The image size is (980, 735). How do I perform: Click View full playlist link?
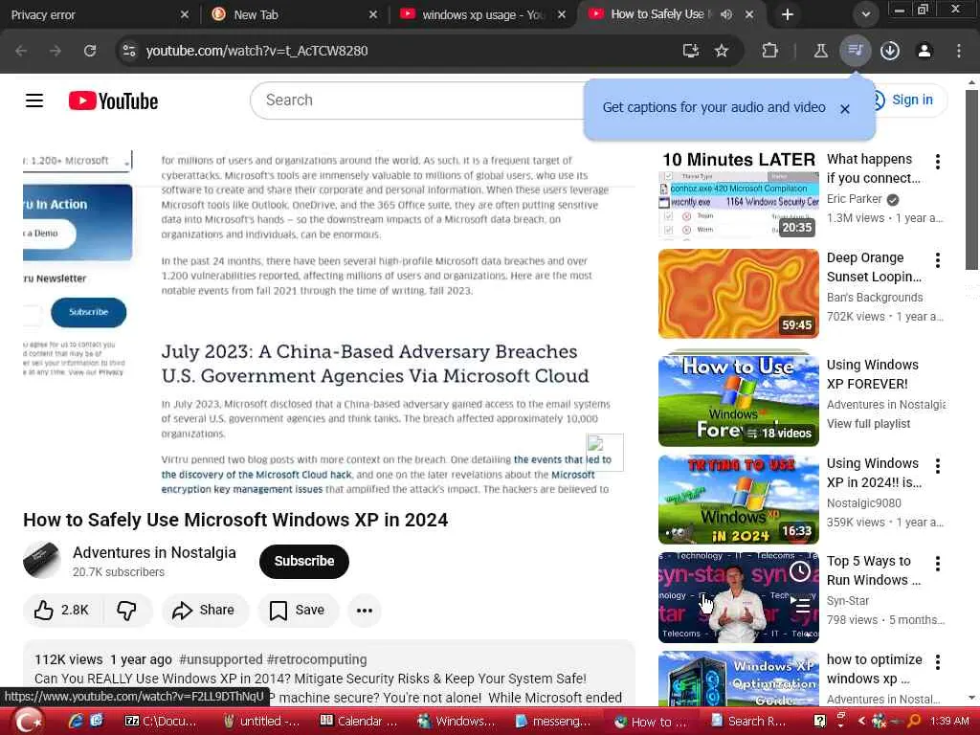[x=868, y=424]
